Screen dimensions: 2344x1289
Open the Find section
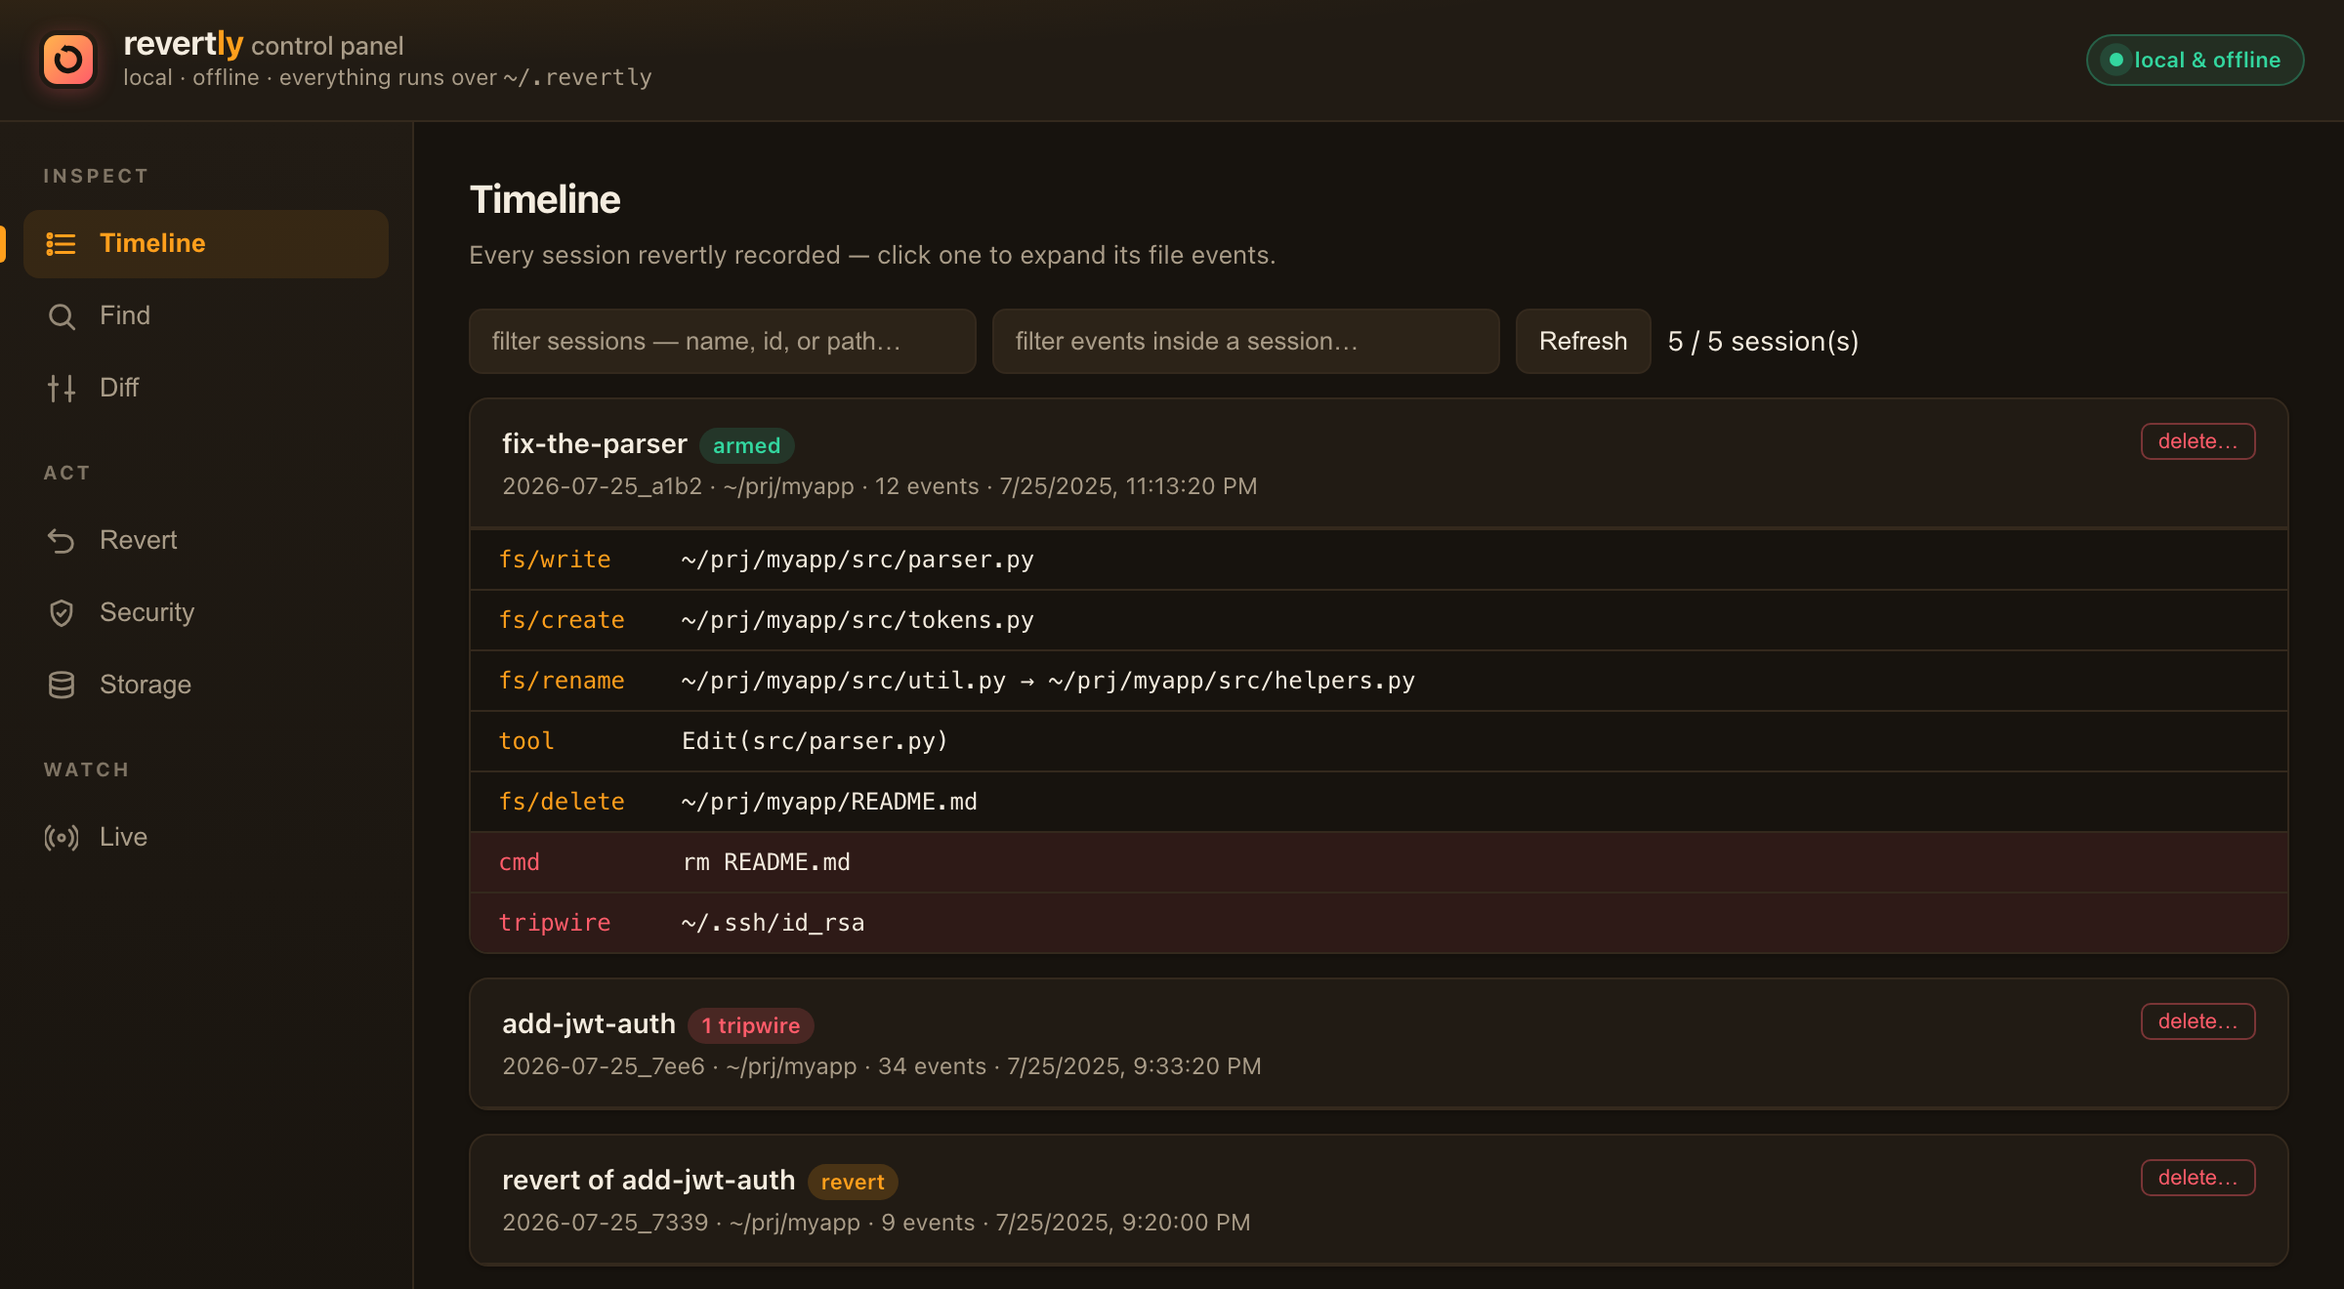[206, 316]
